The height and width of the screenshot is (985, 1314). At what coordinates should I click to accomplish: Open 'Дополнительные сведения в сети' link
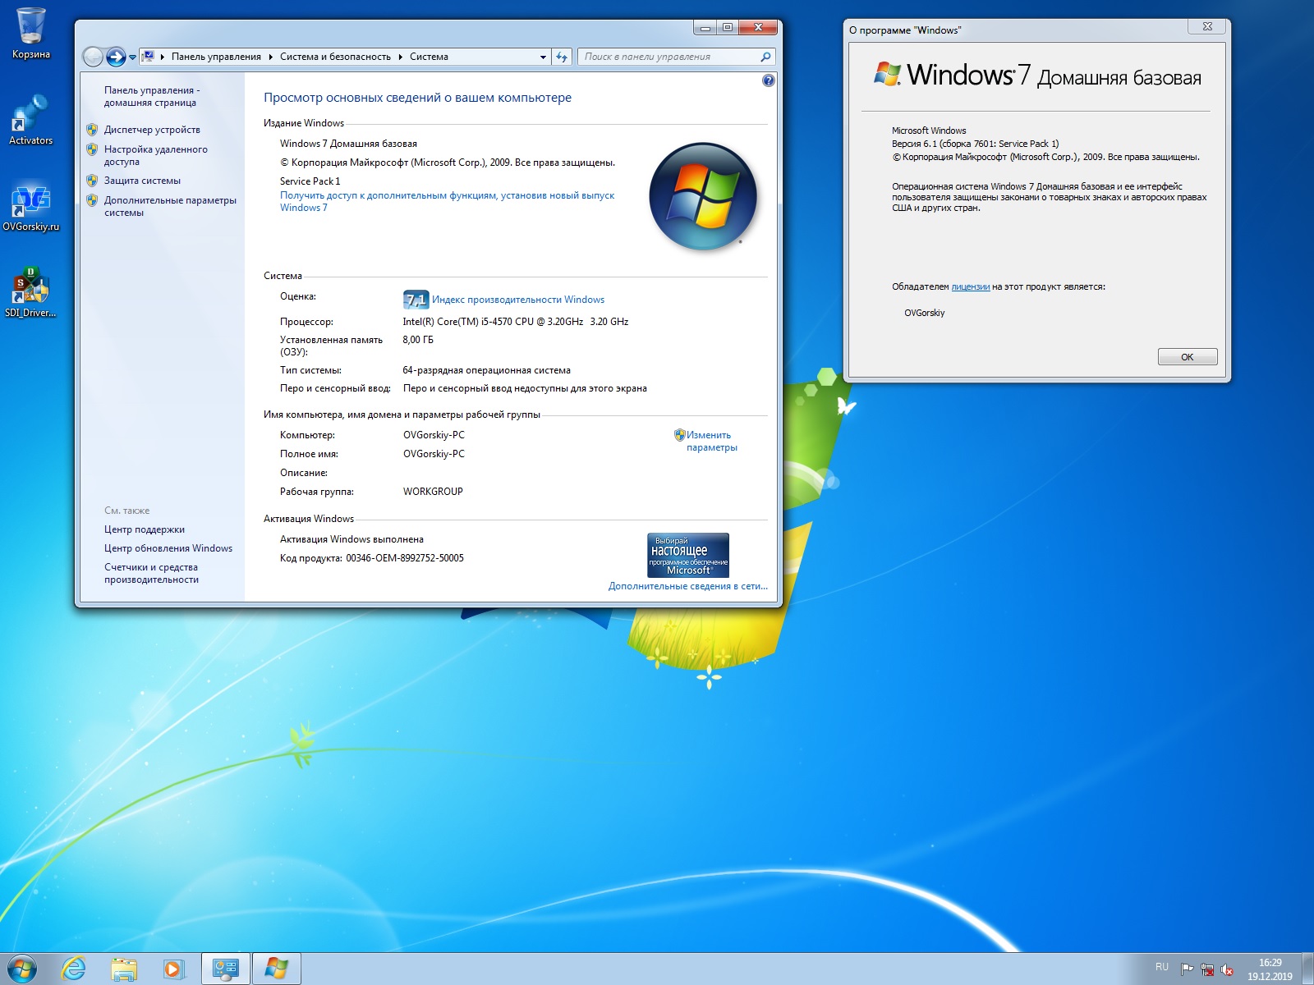click(x=688, y=586)
